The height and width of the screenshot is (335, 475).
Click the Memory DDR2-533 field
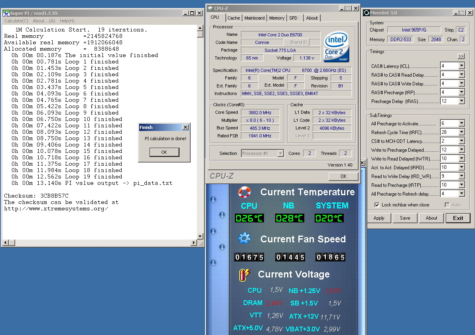tap(400, 40)
